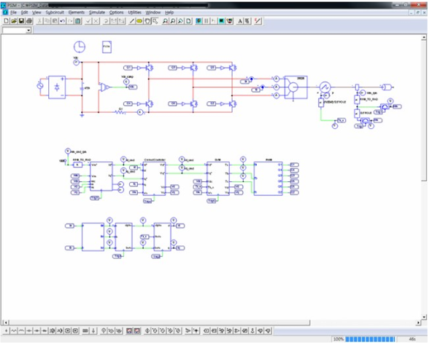The image size is (432, 345).
Task: Select the induction motor block
Action: click(x=296, y=87)
